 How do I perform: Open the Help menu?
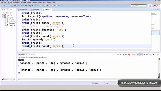pos(54,2)
